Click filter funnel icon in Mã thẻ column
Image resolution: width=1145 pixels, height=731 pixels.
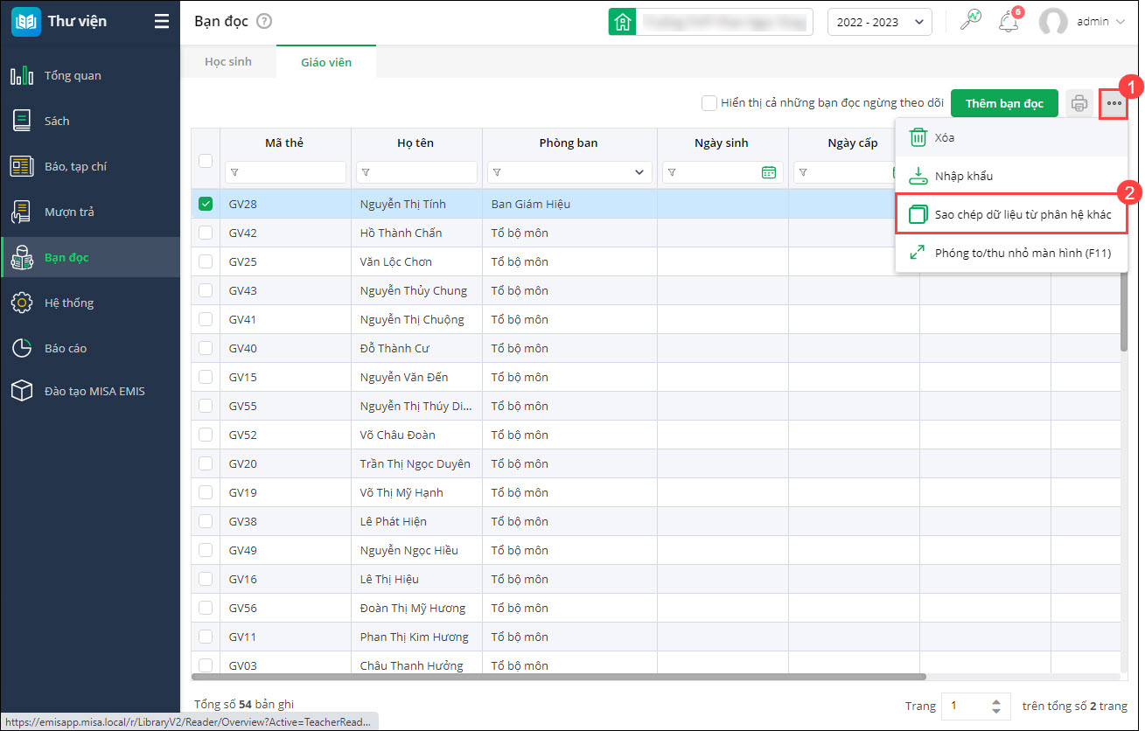tap(234, 172)
